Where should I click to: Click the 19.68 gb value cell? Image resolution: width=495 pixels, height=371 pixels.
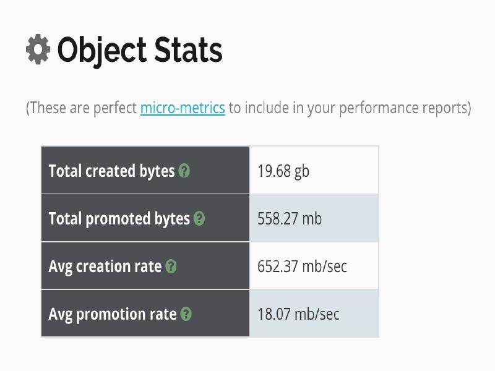tap(283, 171)
